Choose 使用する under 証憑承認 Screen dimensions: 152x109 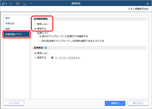point(40,58)
